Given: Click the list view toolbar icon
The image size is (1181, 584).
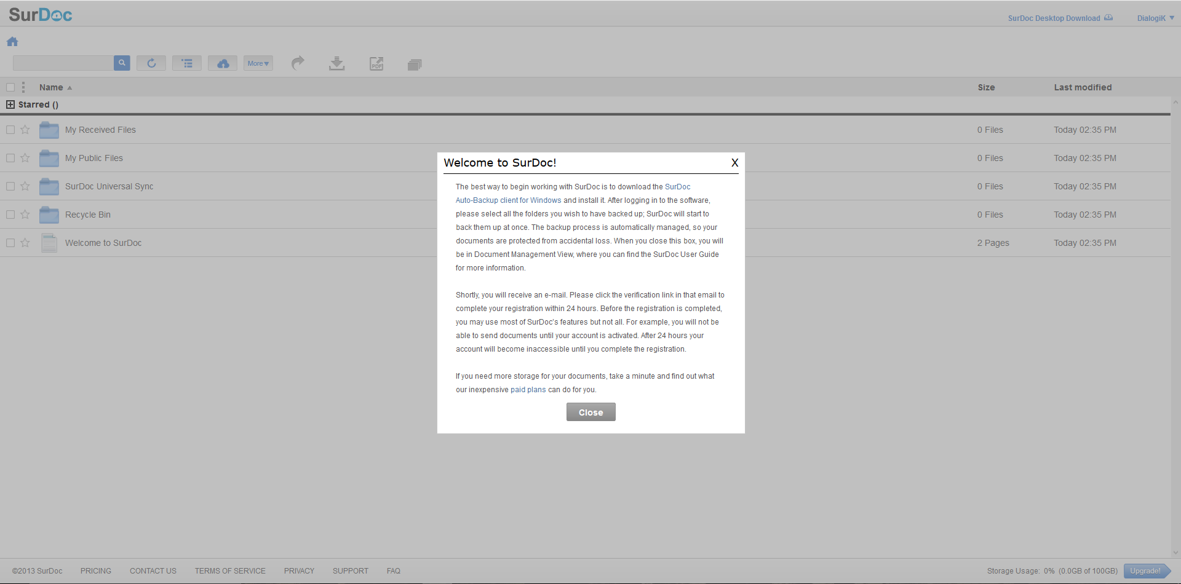Looking at the screenshot, I should coord(187,63).
